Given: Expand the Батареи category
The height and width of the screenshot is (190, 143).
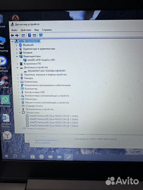Looking at the screenshot, I should pos(17,53).
